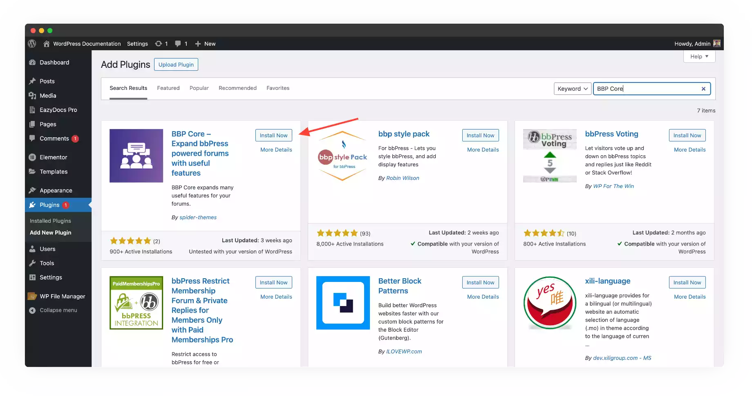Expand the Help panel
This screenshot has width=752, height=400.
click(x=699, y=56)
